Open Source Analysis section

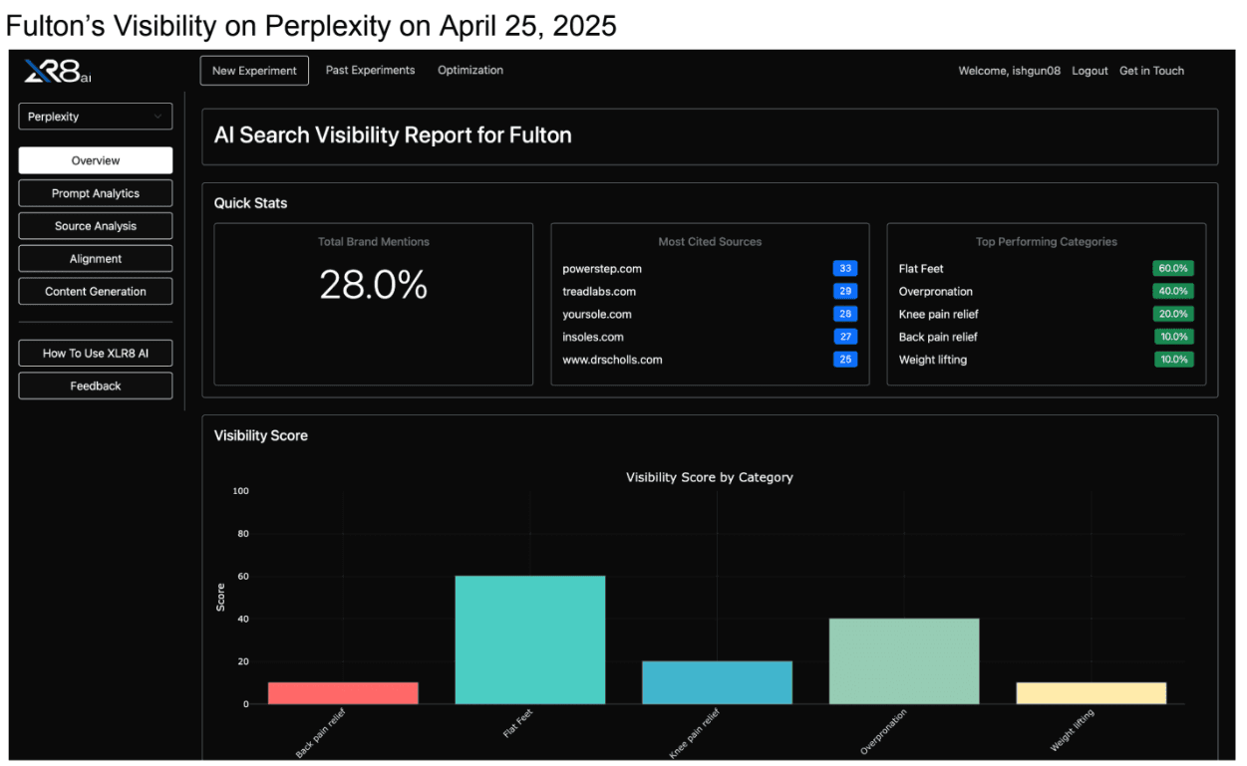(x=95, y=225)
